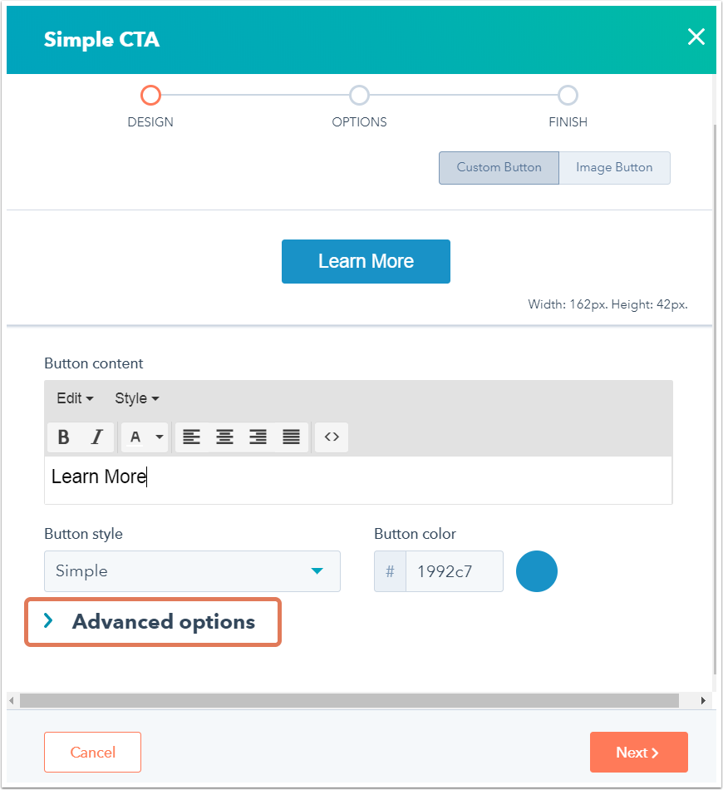Open the Edit menu in editor
Screen dimensions: 723x790
point(74,398)
